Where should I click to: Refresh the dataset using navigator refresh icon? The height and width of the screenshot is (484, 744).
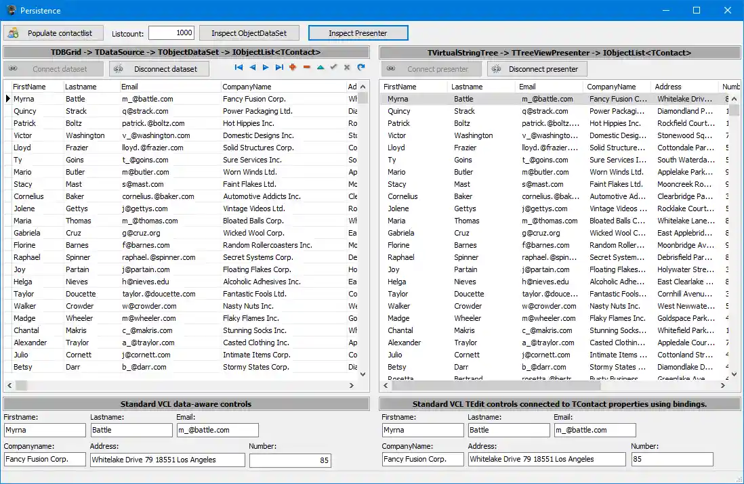coord(361,67)
